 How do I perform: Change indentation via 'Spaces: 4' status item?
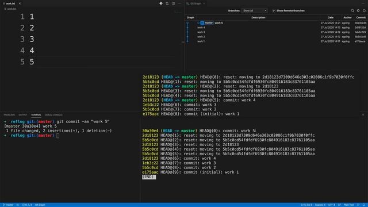[320, 205]
